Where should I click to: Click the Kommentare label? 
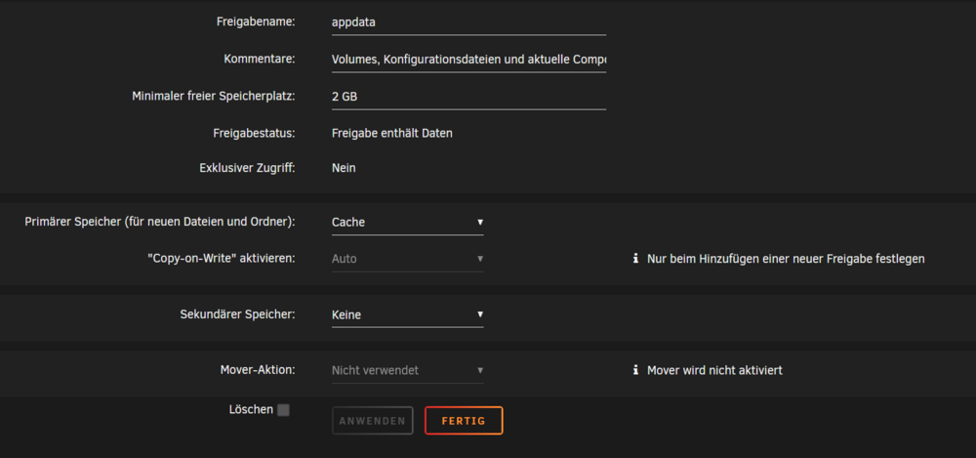[260, 60]
